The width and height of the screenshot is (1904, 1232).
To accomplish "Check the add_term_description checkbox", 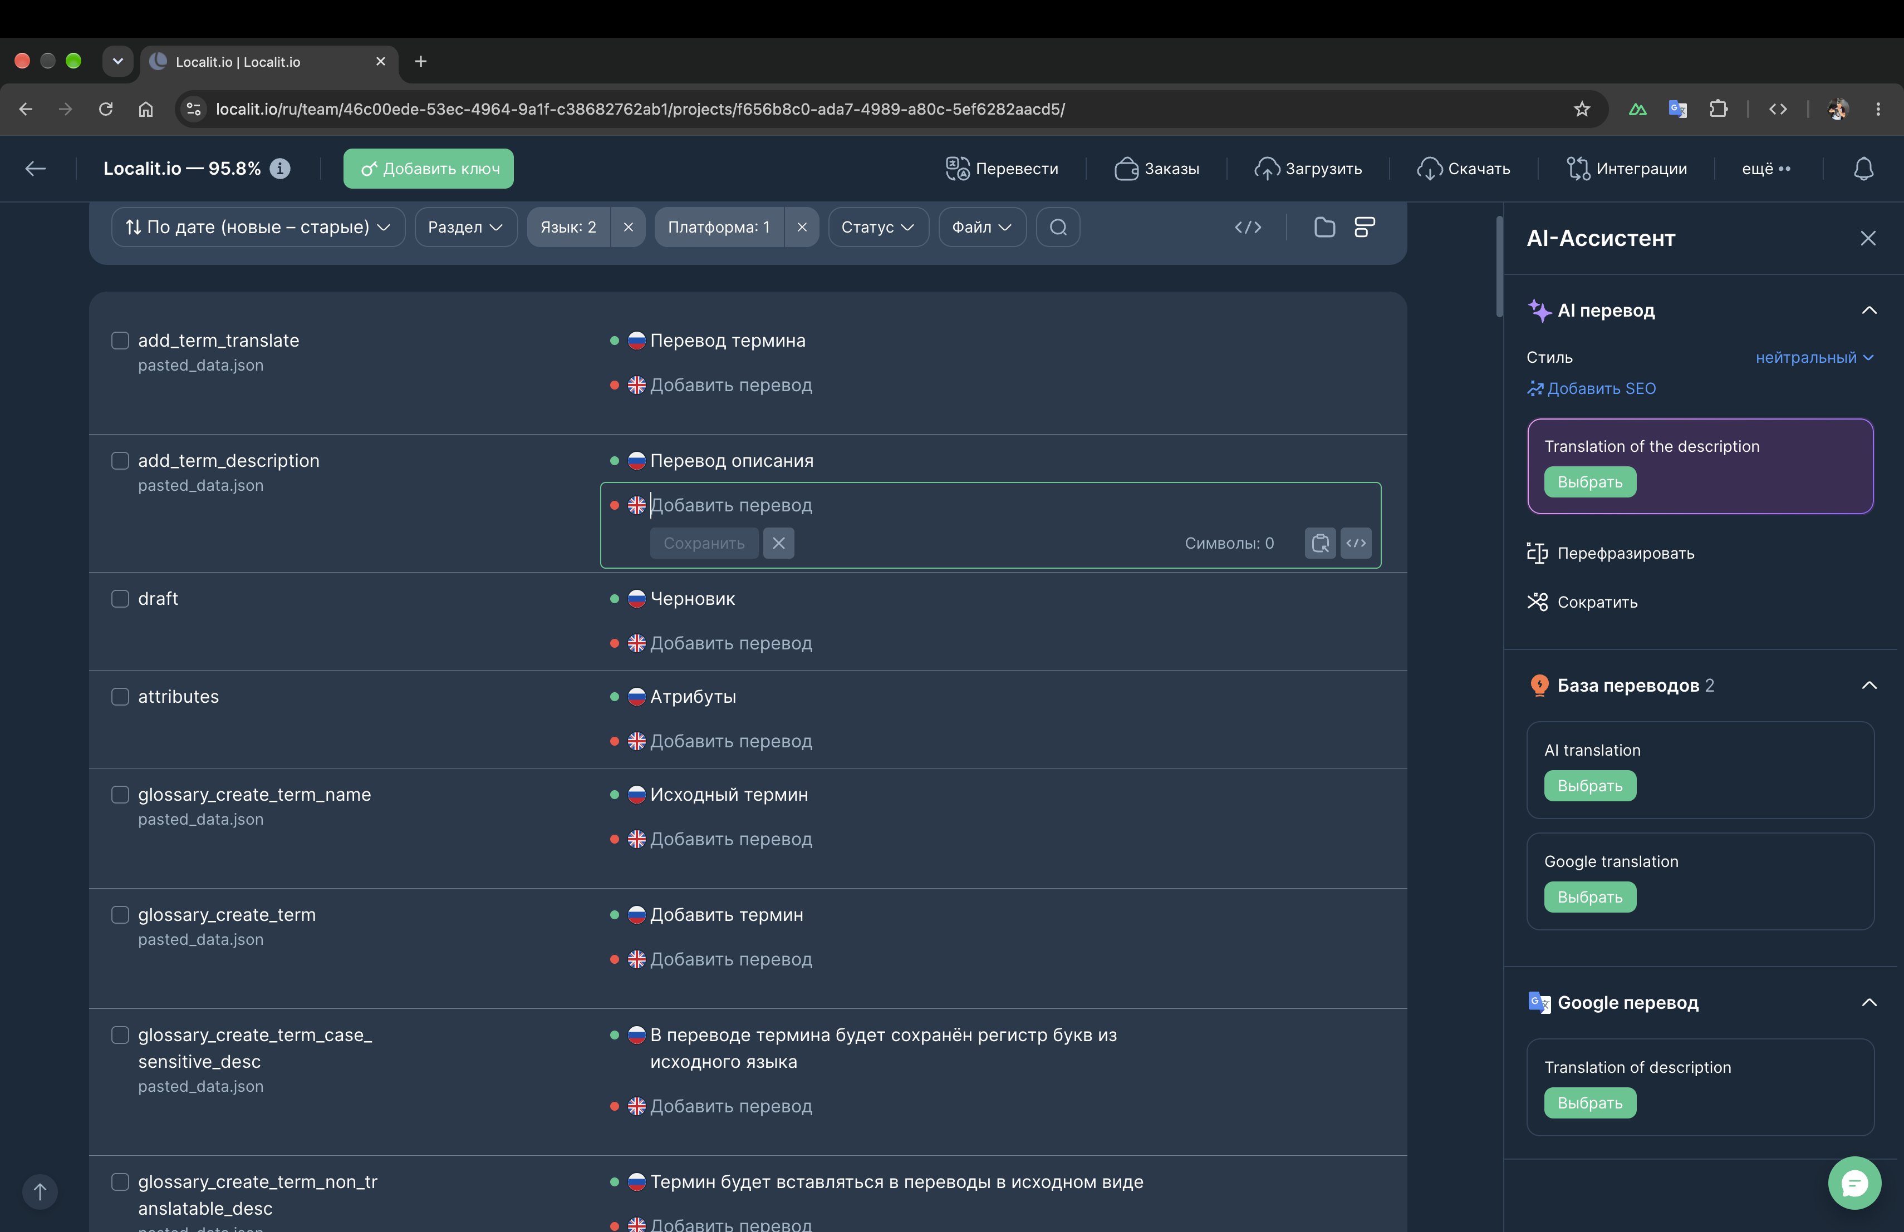I will [120, 461].
